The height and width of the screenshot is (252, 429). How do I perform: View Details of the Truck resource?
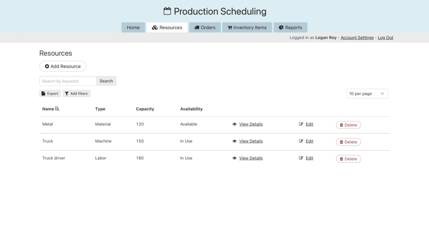click(251, 141)
